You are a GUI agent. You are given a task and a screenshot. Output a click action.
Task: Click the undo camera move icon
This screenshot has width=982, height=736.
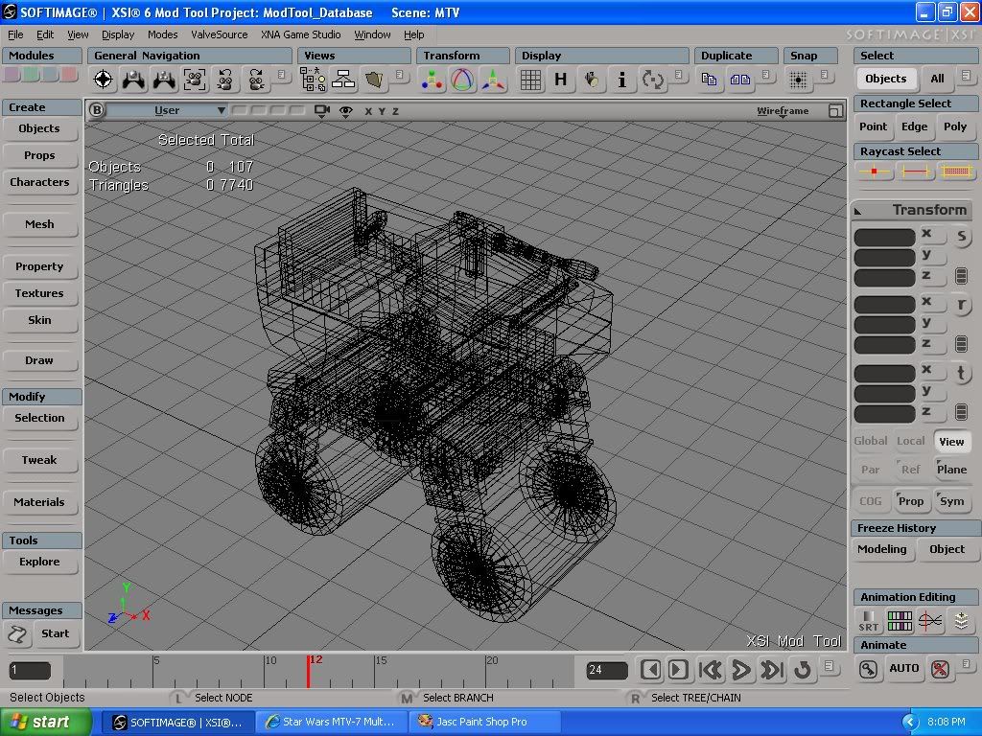click(x=225, y=80)
